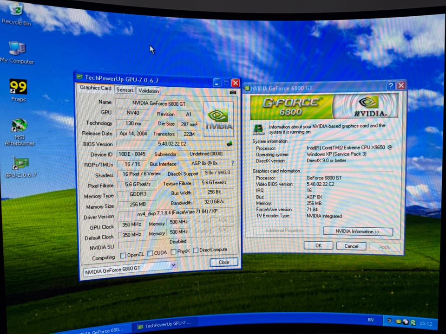Click the Bus Interface question mark icon

tap(233, 163)
